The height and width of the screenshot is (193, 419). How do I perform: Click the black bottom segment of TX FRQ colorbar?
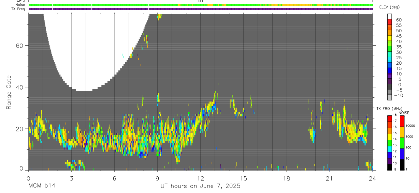[390, 167]
